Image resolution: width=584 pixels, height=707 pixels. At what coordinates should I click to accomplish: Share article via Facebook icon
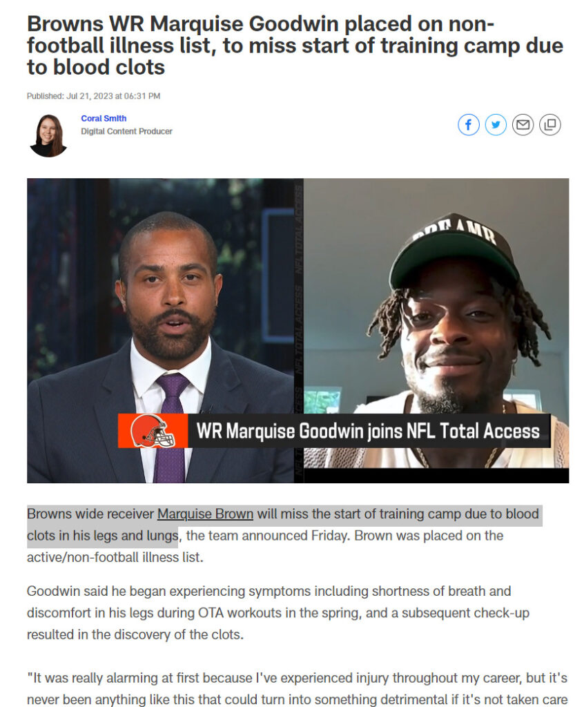[x=469, y=125]
